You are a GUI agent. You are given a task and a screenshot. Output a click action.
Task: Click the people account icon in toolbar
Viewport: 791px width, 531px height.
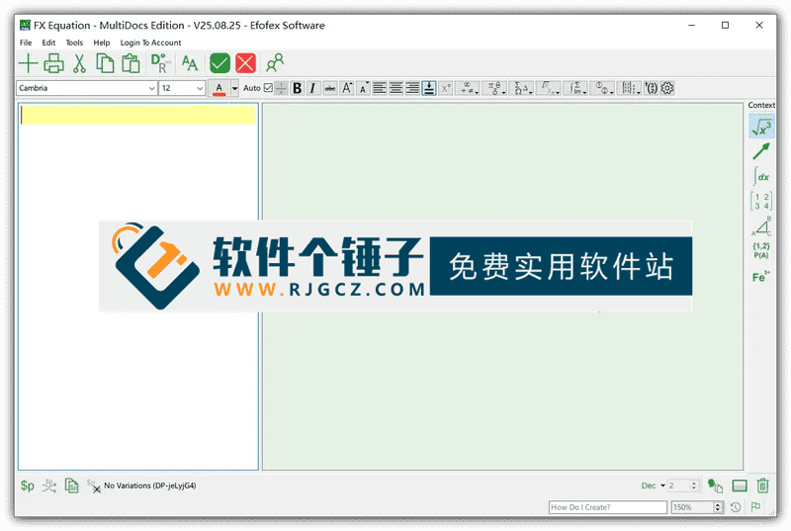pyautogui.click(x=275, y=63)
